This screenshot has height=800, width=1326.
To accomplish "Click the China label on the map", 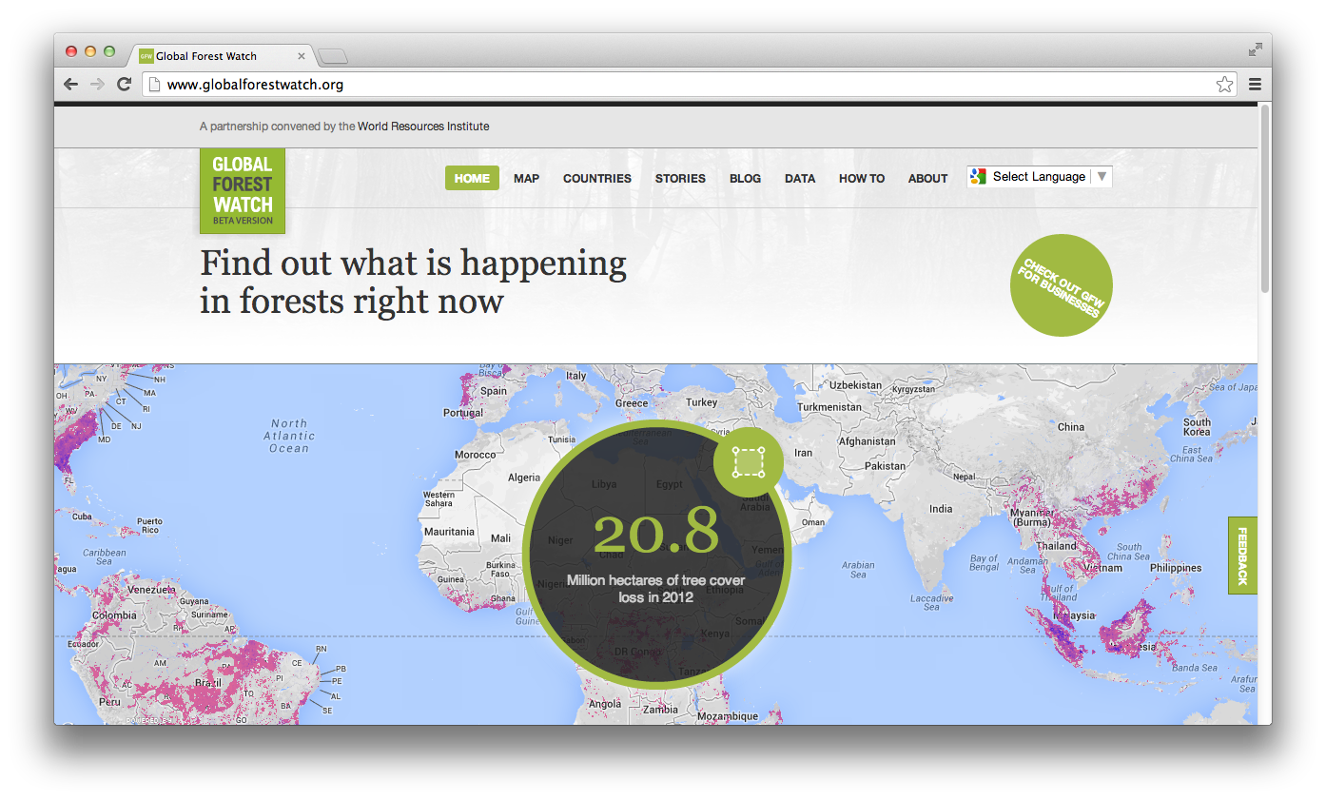I will coord(1071,426).
